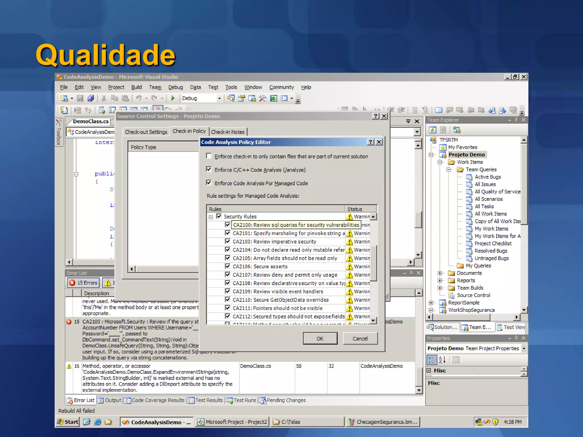Switch to the Check-in Notes tab
The width and height of the screenshot is (583, 437).
[x=228, y=132]
